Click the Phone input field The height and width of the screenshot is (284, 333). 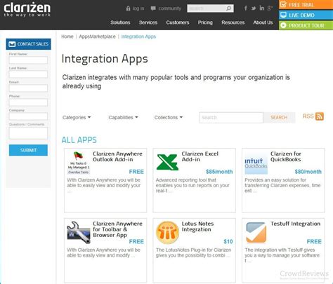click(x=28, y=102)
